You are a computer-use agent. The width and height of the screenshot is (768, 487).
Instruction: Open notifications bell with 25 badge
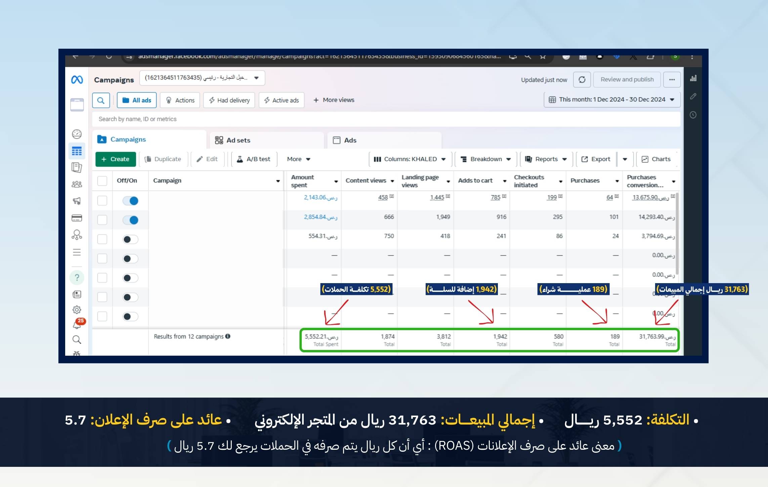[x=78, y=324]
